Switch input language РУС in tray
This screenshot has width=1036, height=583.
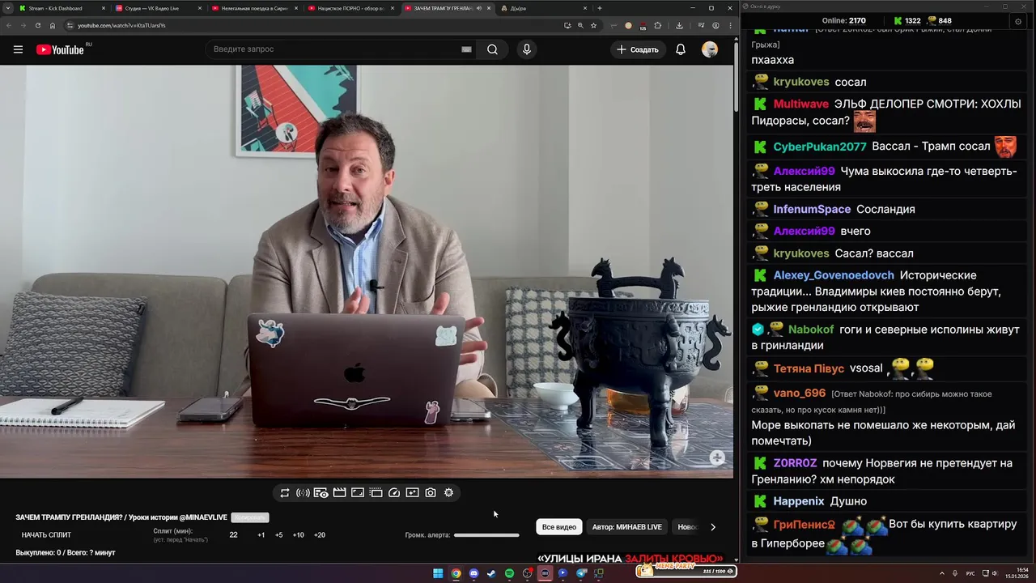point(970,573)
